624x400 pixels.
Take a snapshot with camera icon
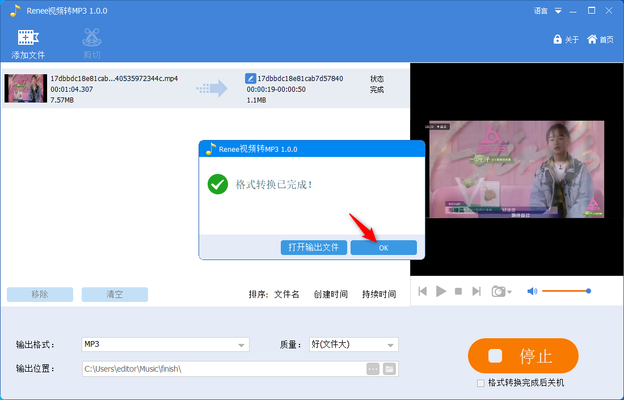[x=498, y=291]
